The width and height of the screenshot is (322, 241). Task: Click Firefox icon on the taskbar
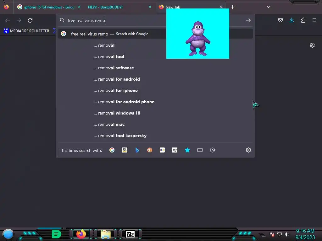[81, 234]
